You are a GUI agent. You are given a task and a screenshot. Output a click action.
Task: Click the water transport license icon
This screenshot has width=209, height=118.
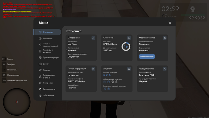(x=109, y=88)
